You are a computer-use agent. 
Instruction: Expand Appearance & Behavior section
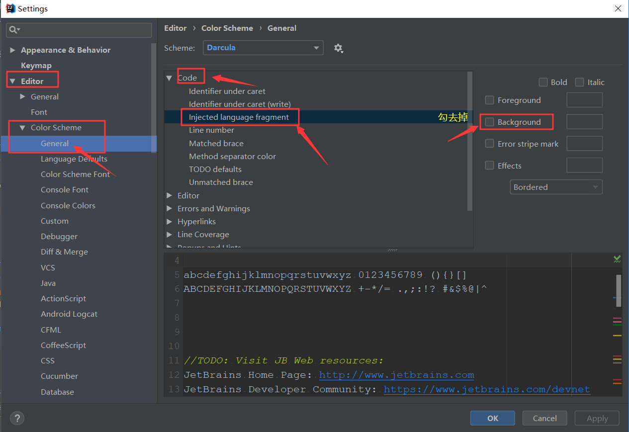coord(12,50)
